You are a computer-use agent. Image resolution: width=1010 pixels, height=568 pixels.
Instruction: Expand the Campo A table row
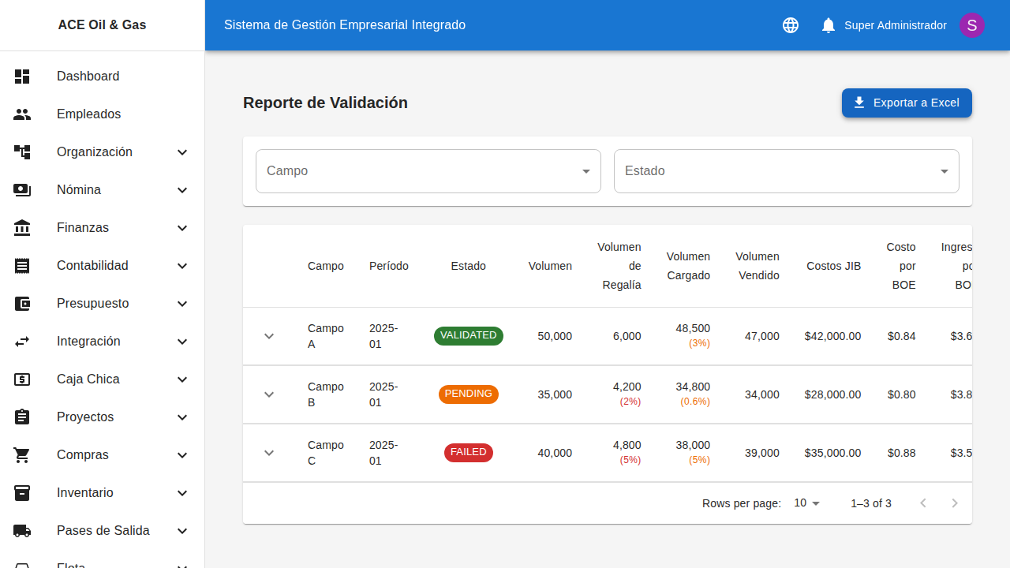click(x=268, y=335)
